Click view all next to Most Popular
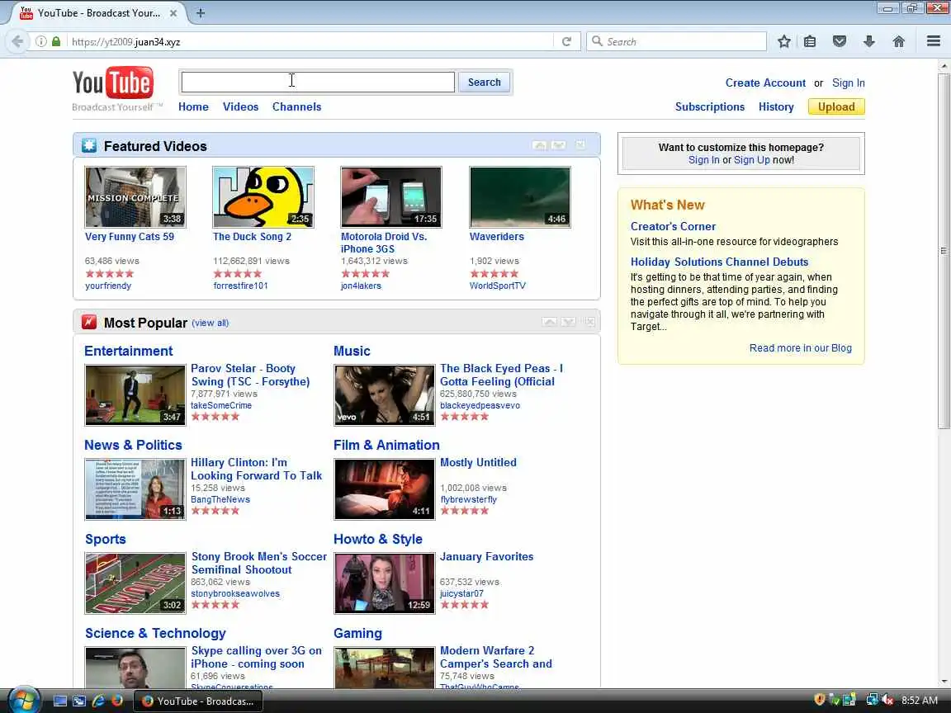Image resolution: width=951 pixels, height=713 pixels. click(x=210, y=323)
